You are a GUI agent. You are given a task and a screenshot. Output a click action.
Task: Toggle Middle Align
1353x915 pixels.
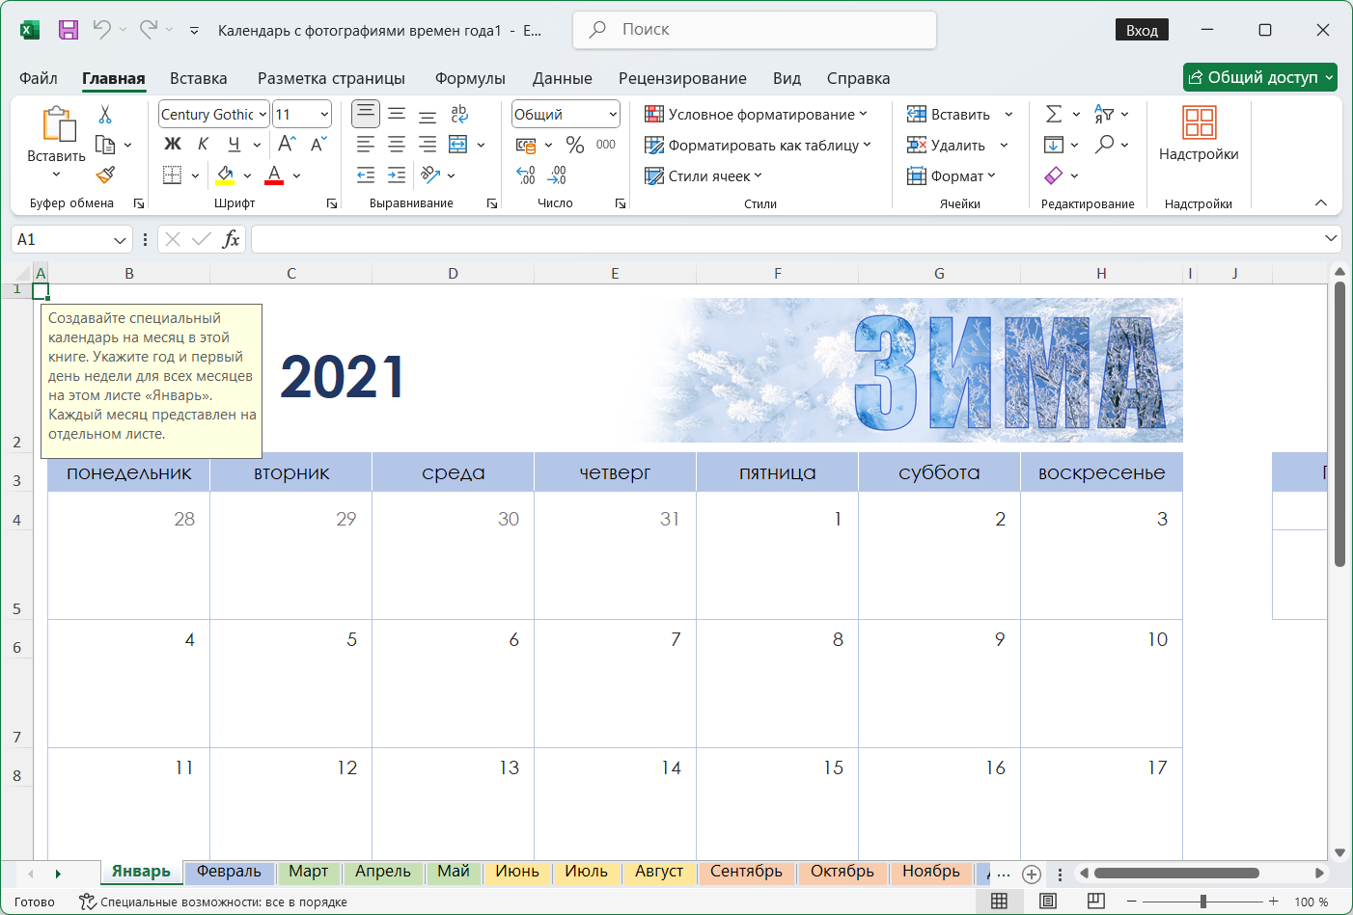397,114
